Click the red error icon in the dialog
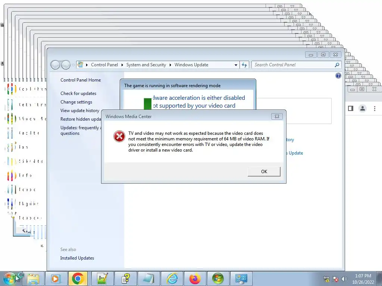This screenshot has height=286, width=382. pos(119,136)
